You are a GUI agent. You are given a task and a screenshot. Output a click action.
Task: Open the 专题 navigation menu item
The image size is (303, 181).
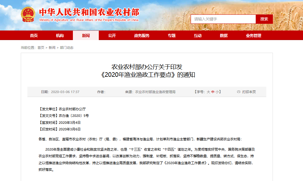[172, 36]
